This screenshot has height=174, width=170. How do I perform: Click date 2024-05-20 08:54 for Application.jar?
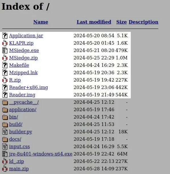94,36
